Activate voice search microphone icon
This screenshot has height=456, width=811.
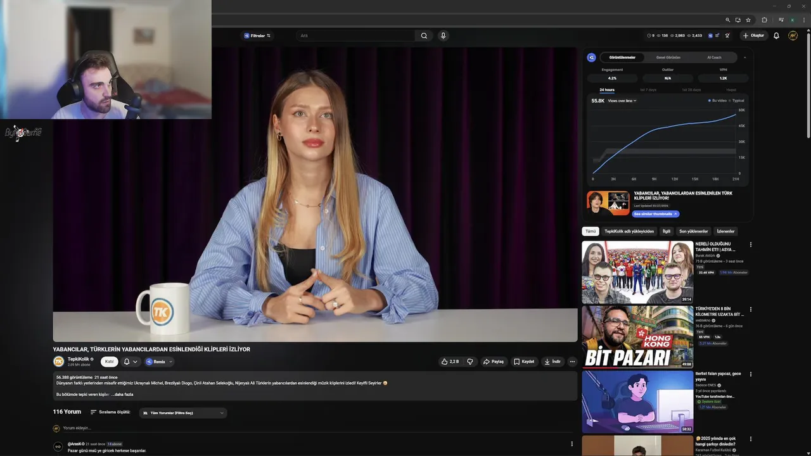tap(444, 35)
